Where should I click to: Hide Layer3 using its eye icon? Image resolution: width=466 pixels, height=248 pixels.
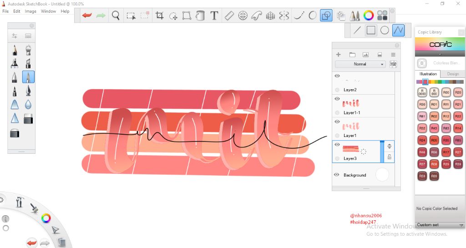337,144
